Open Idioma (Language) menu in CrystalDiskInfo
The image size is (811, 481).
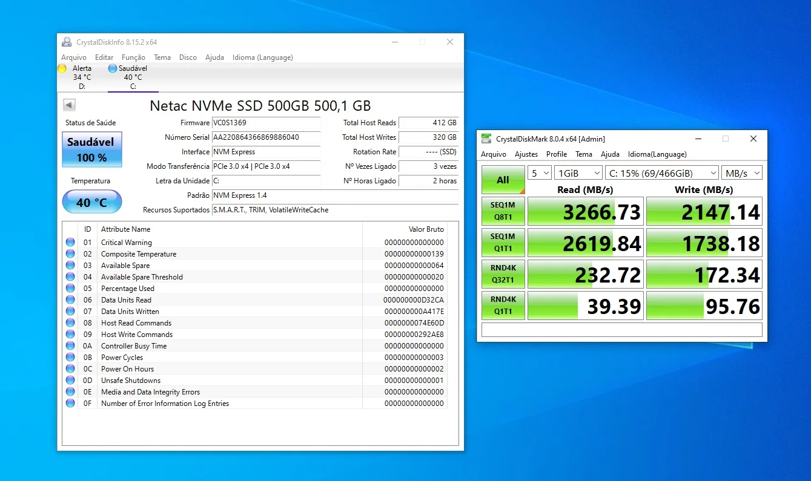pos(263,57)
